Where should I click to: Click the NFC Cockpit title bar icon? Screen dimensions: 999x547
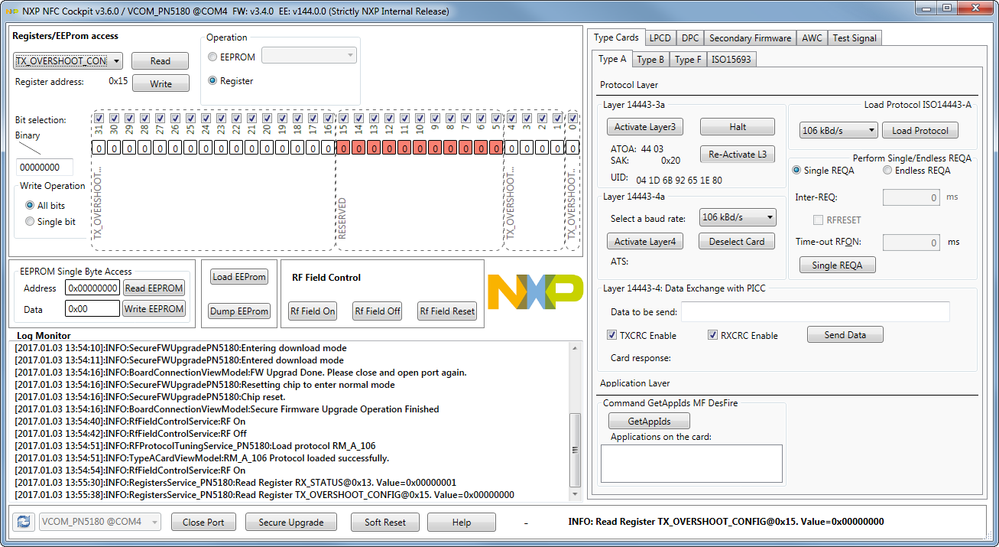(11, 11)
